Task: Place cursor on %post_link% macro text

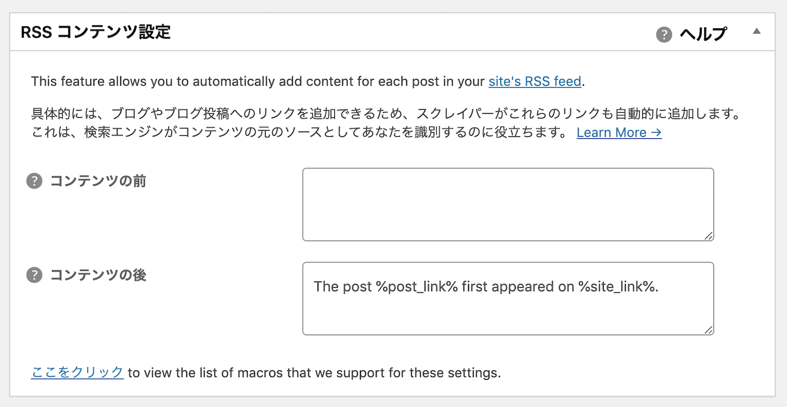Action: (x=417, y=287)
